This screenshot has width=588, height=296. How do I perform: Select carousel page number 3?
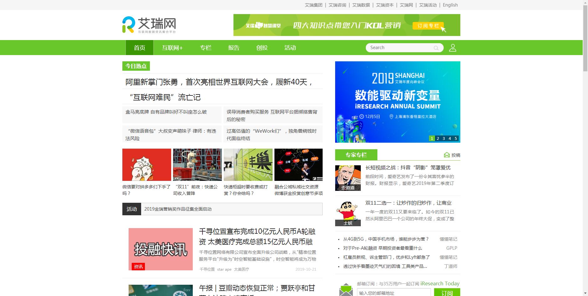[x=443, y=138]
